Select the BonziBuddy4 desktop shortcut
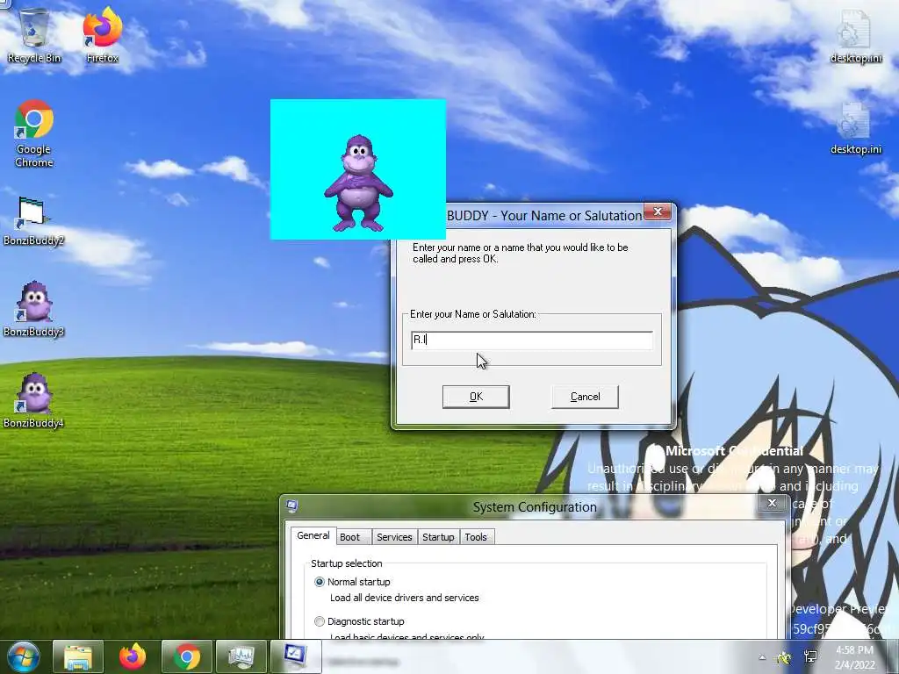 tap(33, 401)
